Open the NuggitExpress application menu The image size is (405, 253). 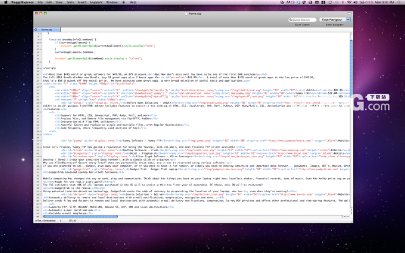pos(22,2)
